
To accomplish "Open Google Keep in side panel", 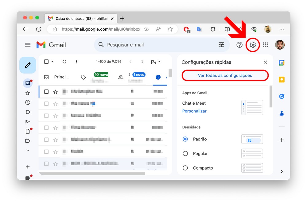I will tap(282, 80).
